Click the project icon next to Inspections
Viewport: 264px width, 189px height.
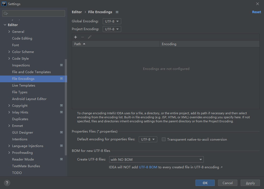pyautogui.click(x=61, y=65)
